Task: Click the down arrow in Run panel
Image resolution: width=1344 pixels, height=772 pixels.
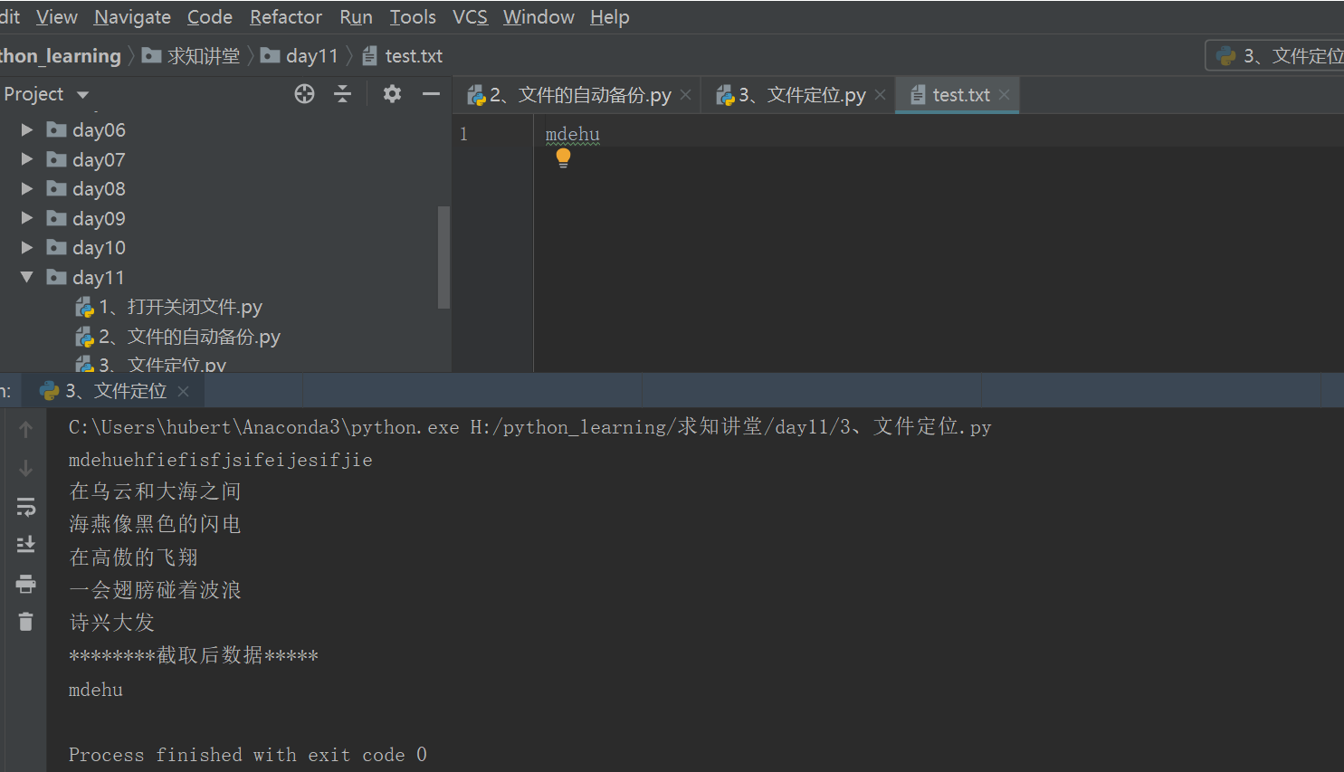Action: click(25, 468)
